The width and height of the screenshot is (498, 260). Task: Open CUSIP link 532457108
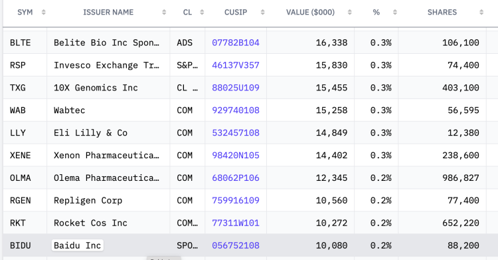click(x=236, y=133)
